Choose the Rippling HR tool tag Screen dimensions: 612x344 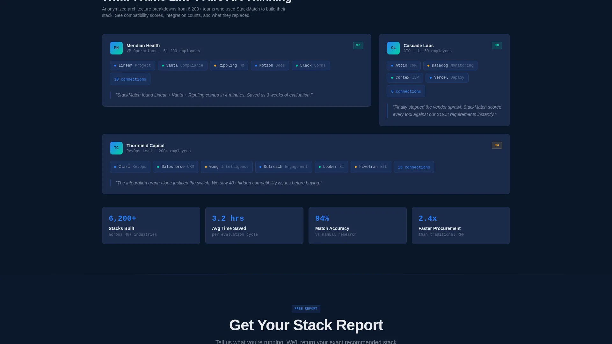229,66
